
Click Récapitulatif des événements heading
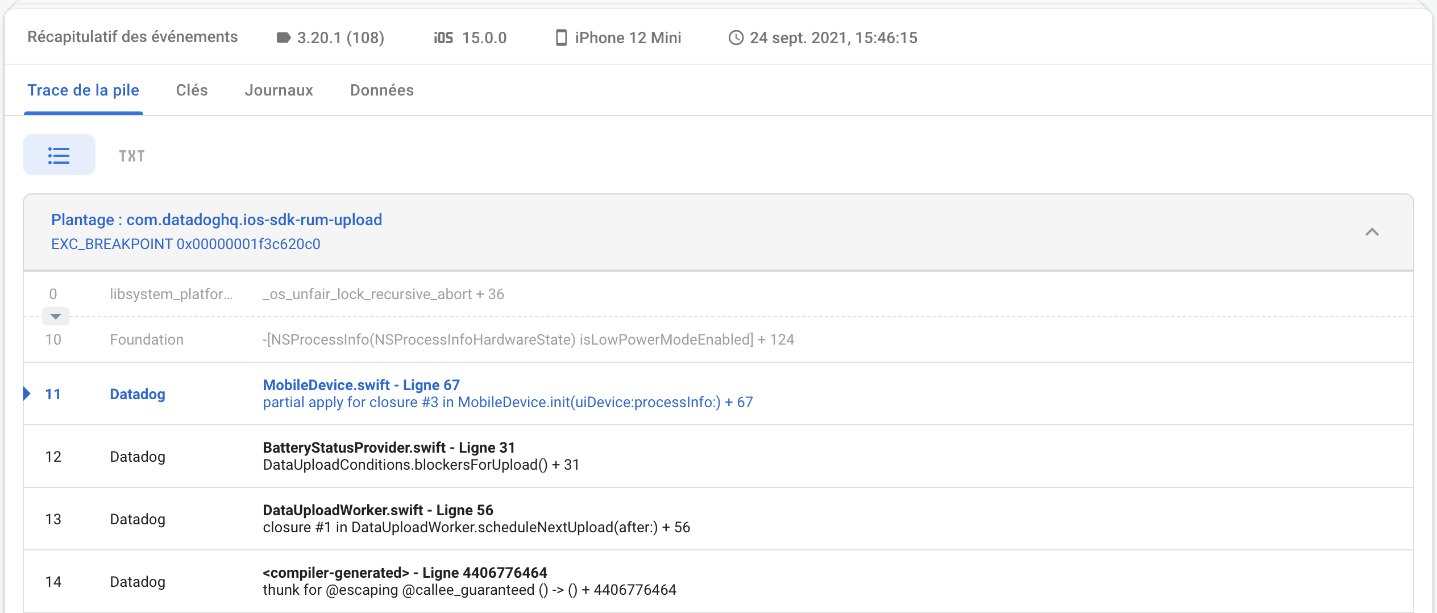point(132,37)
